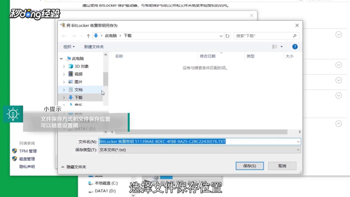Image resolution: width=350 pixels, height=197 pixels.
Task: Select the 图片 folder
Action: pyautogui.click(x=78, y=82)
